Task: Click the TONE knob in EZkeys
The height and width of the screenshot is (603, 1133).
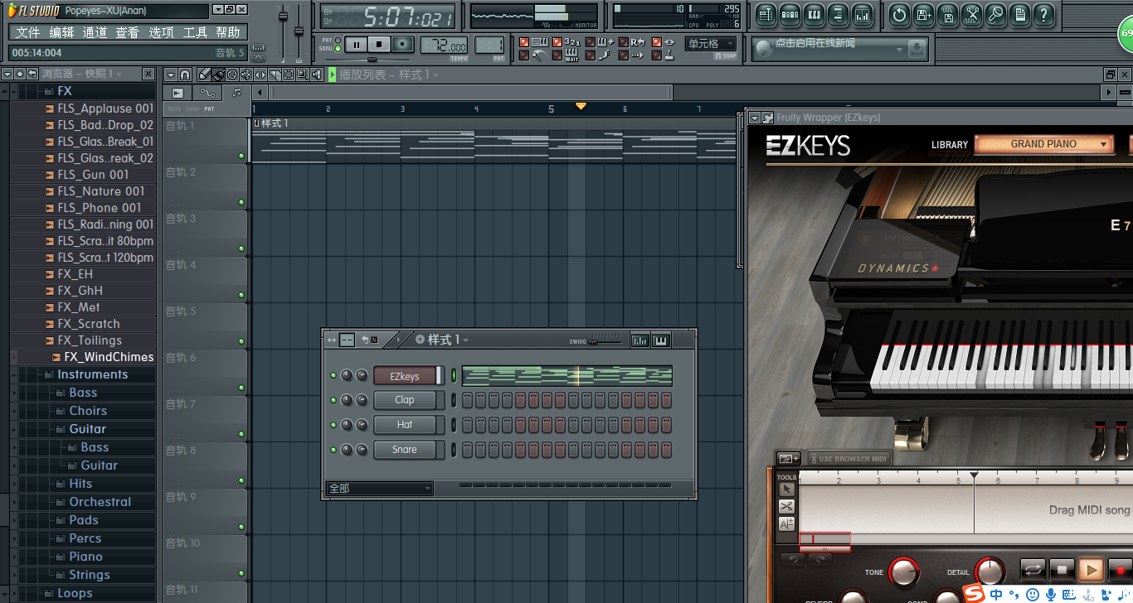Action: (903, 572)
